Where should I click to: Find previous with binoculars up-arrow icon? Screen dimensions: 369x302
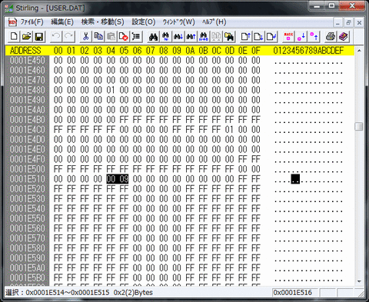coord(191,37)
